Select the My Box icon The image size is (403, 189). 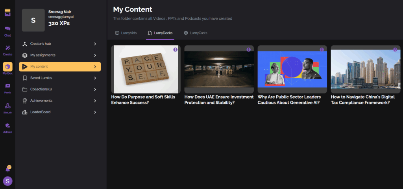point(7,67)
